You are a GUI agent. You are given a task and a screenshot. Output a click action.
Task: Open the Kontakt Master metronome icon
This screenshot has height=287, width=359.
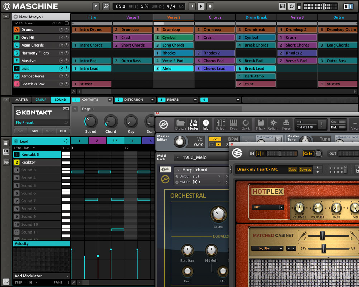(x=193, y=124)
